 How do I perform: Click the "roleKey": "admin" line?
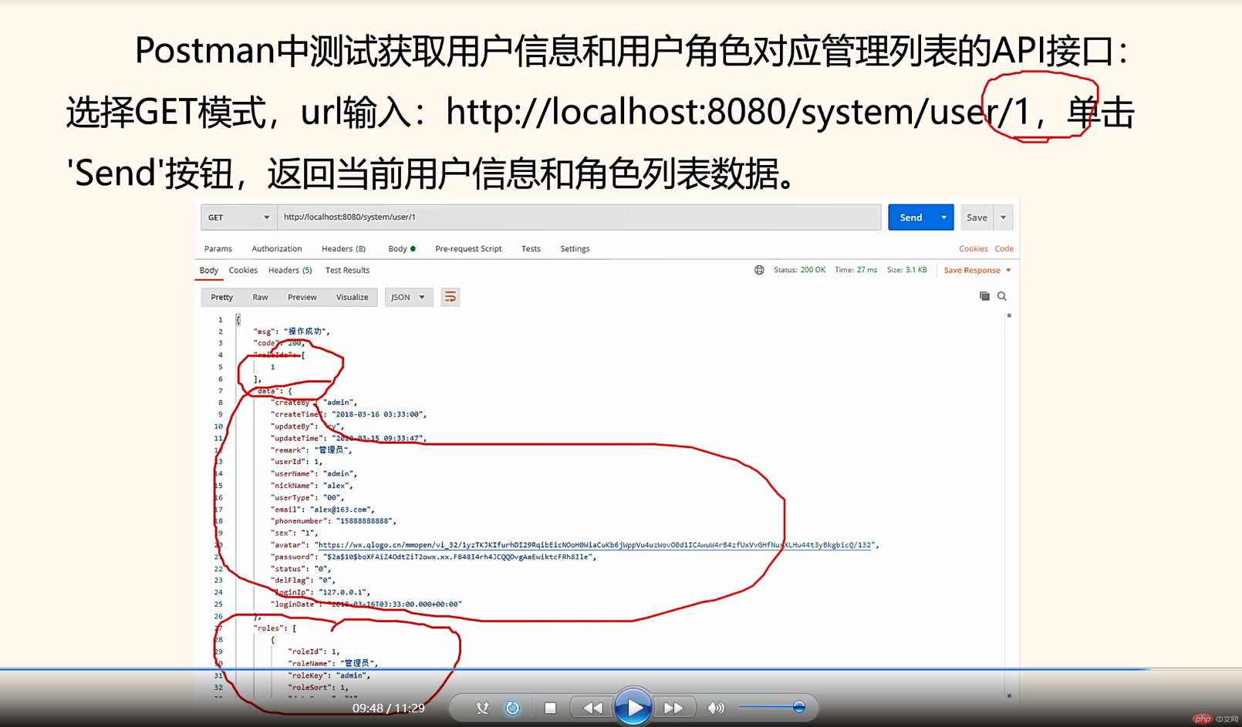(x=329, y=675)
